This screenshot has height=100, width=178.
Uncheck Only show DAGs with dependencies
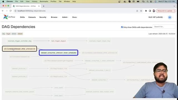[122, 27]
